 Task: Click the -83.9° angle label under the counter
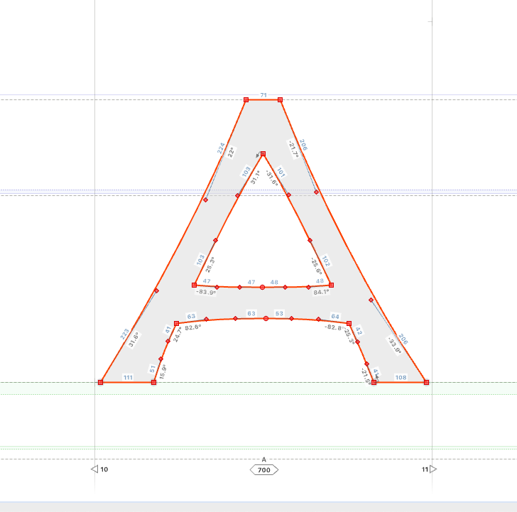(206, 292)
